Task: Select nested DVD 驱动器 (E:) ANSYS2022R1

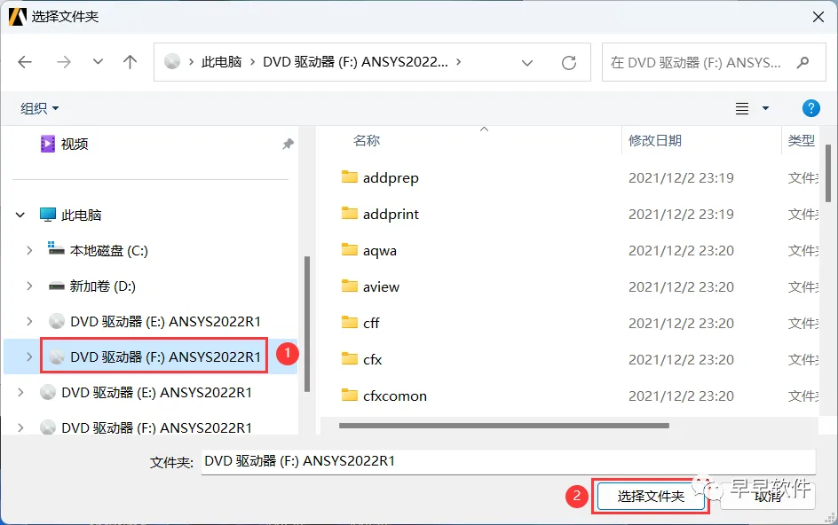Action: point(165,322)
